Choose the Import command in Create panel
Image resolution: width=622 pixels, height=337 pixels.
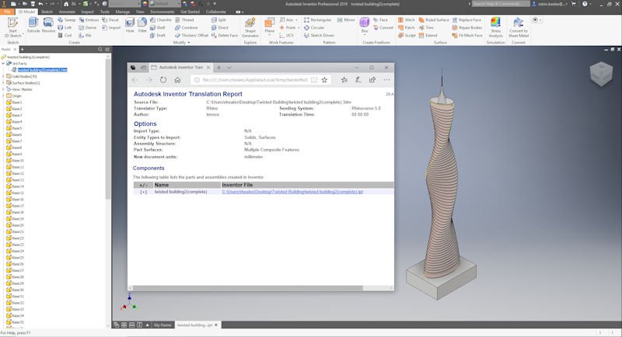(x=111, y=28)
